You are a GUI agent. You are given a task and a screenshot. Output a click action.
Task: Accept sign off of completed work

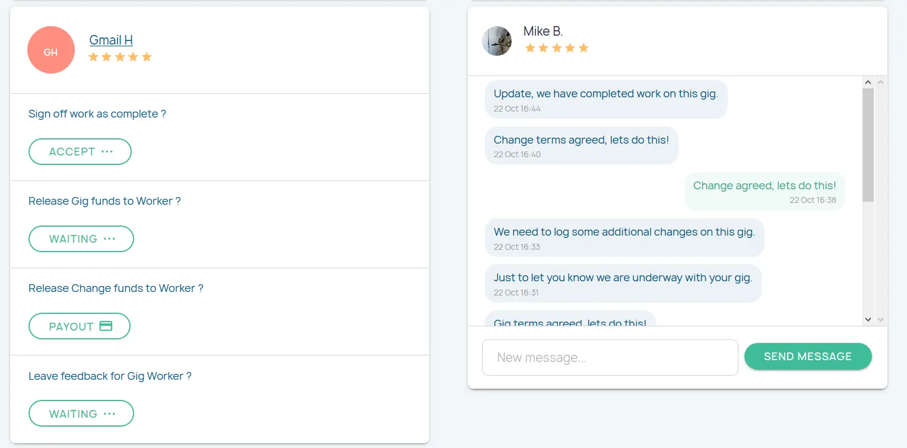80,151
